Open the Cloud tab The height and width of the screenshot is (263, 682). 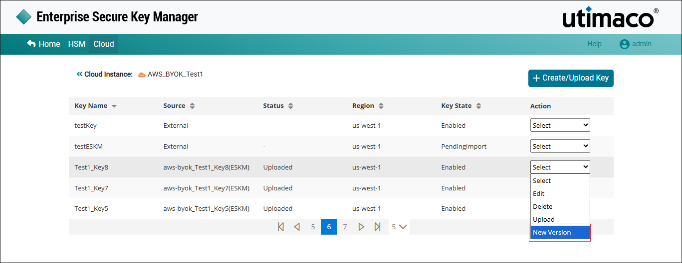[x=104, y=44]
